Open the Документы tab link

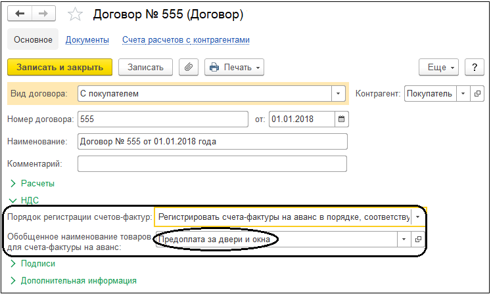pos(87,40)
